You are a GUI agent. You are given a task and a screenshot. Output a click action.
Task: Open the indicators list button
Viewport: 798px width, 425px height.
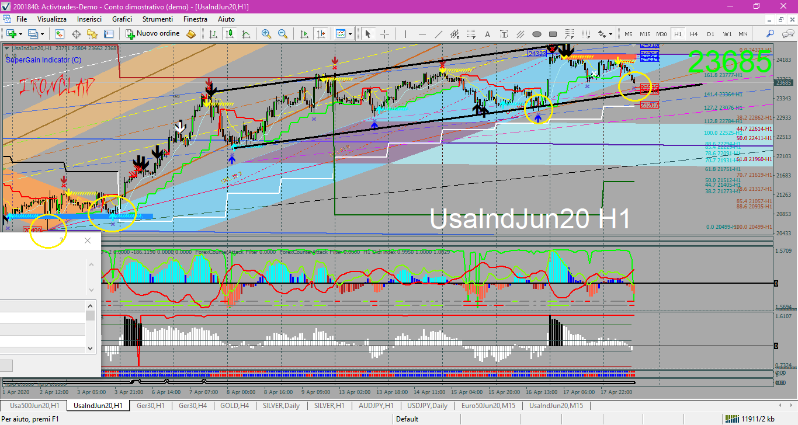click(340, 34)
